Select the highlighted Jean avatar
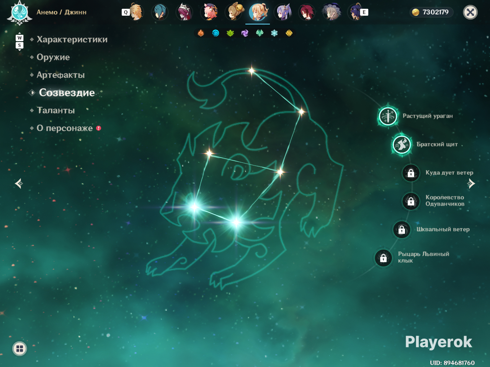Viewport: 490px width, 367px height. pos(258,12)
